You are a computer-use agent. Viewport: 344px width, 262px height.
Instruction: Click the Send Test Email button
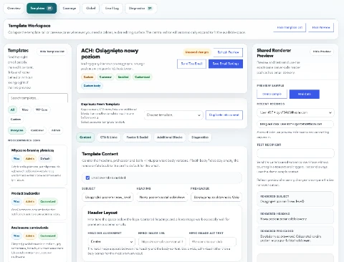coord(191,64)
